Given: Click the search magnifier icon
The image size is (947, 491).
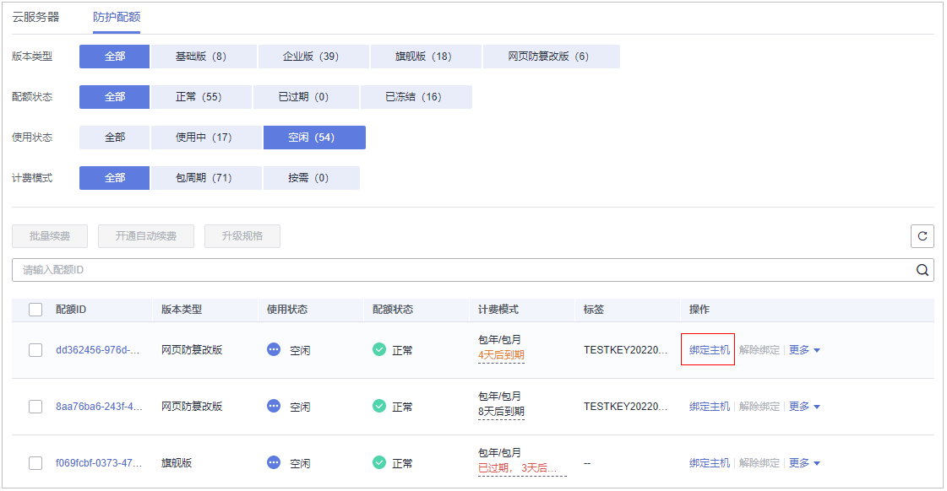Looking at the screenshot, I should (x=923, y=270).
